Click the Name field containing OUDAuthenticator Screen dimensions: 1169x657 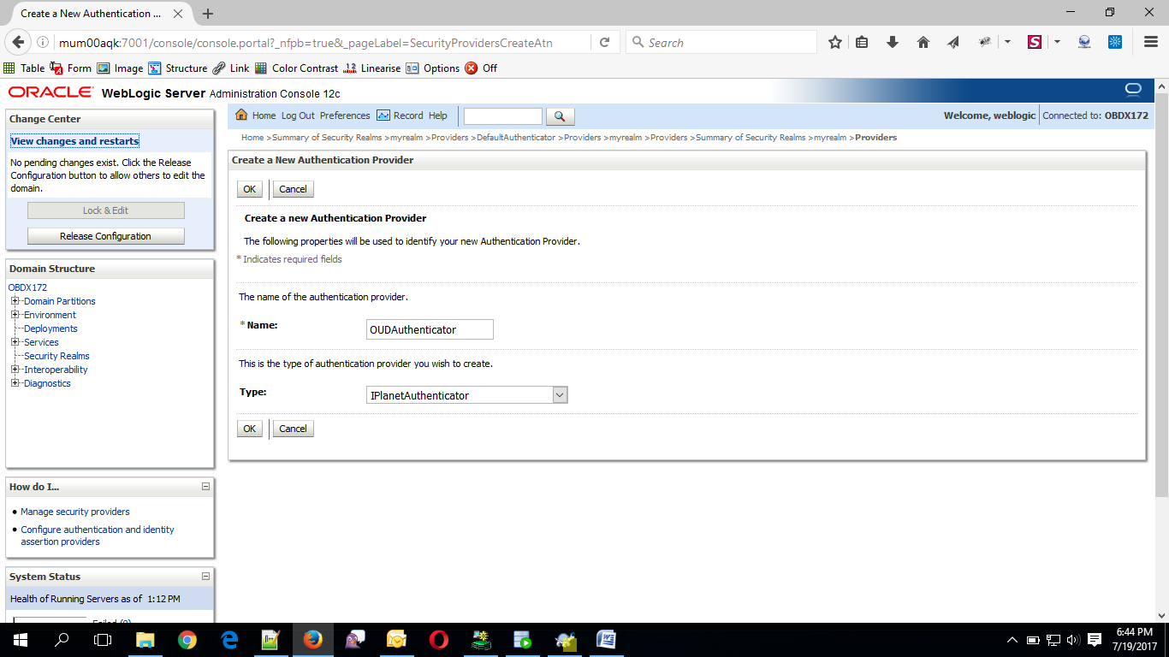[430, 329]
